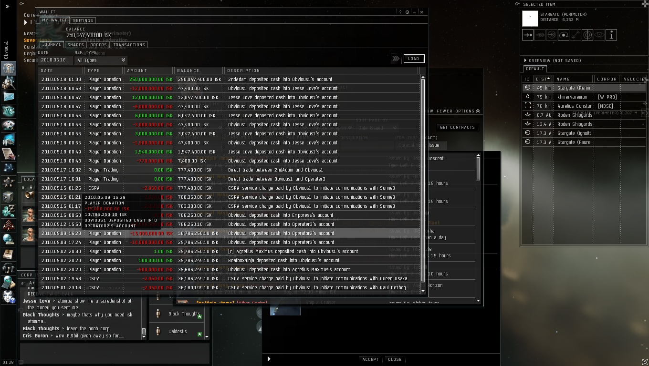Click the Look At eye icon
Viewport: 649px width, 366px height.
click(599, 35)
